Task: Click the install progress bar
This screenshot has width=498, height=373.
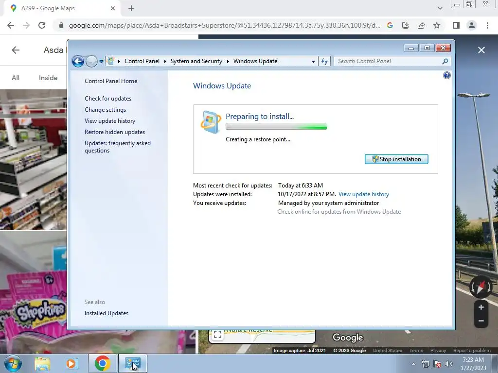Action: coord(276,127)
